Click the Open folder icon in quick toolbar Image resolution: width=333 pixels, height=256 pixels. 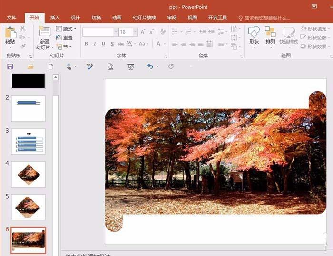point(30,66)
